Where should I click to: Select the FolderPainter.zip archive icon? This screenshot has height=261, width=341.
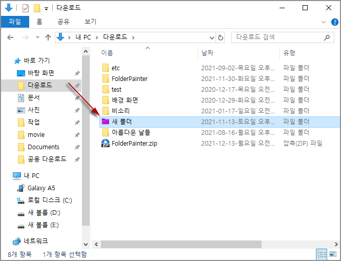pos(105,143)
